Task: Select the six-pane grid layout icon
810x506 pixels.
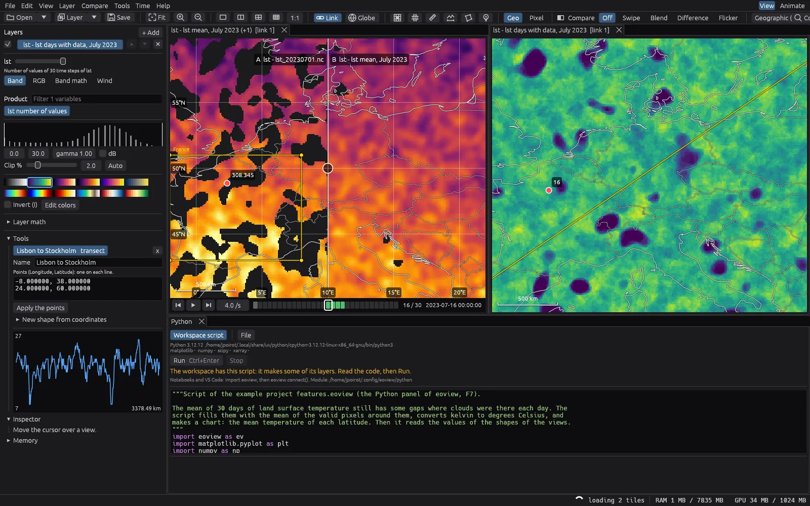Action: [x=276, y=18]
